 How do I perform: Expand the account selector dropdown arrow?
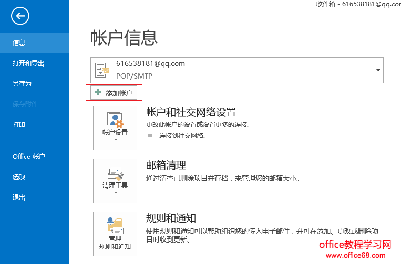[x=378, y=70]
